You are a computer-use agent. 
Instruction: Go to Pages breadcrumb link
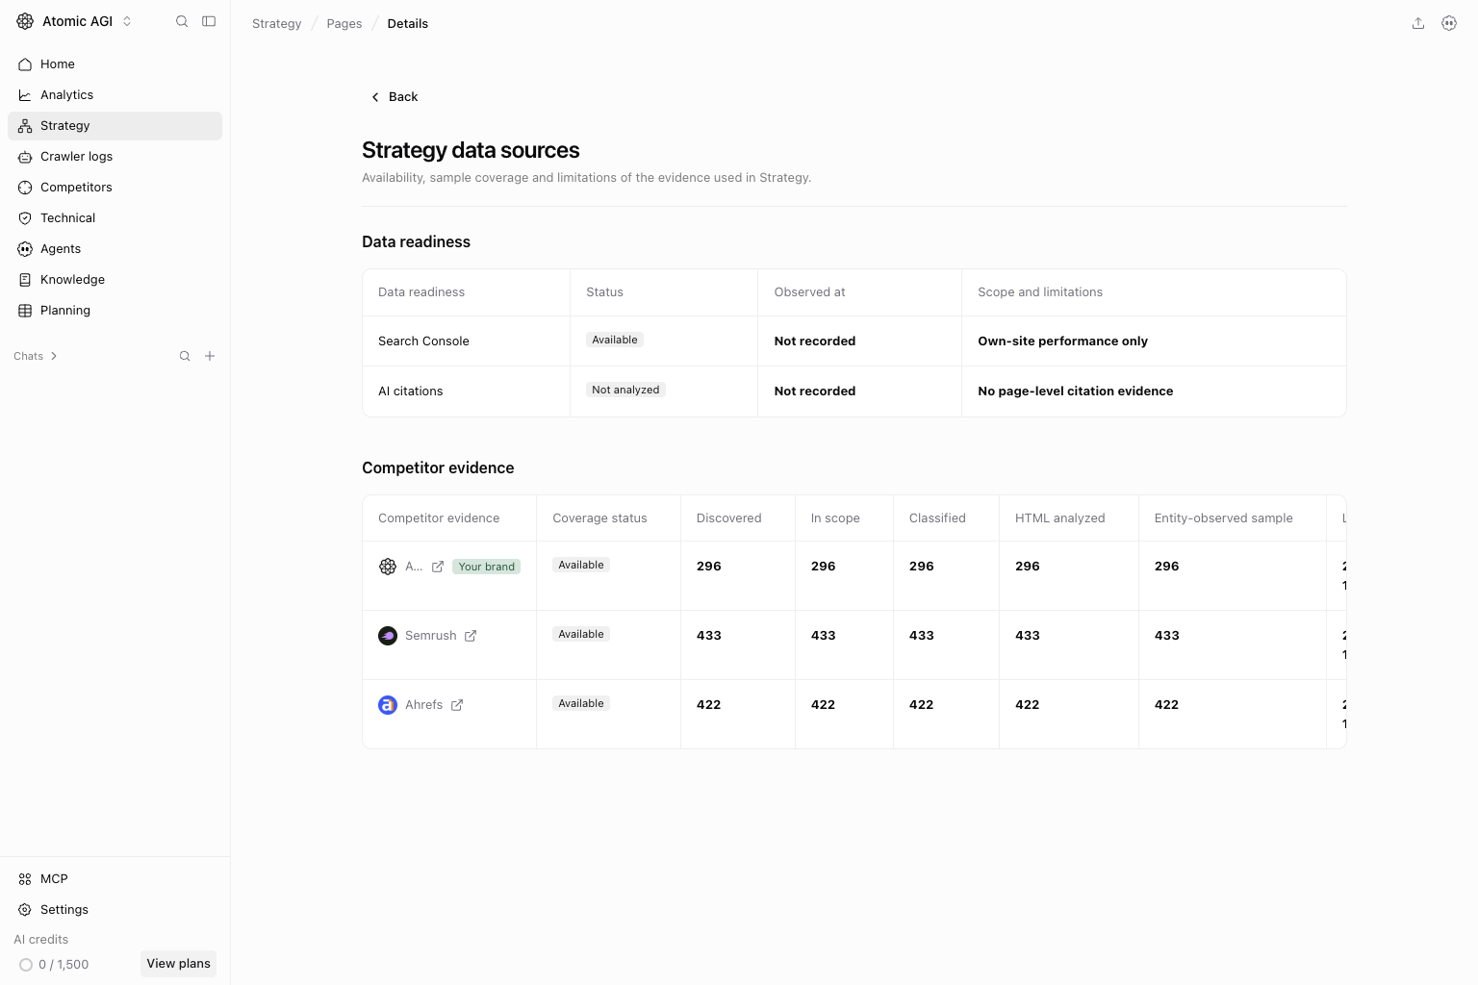point(344,23)
